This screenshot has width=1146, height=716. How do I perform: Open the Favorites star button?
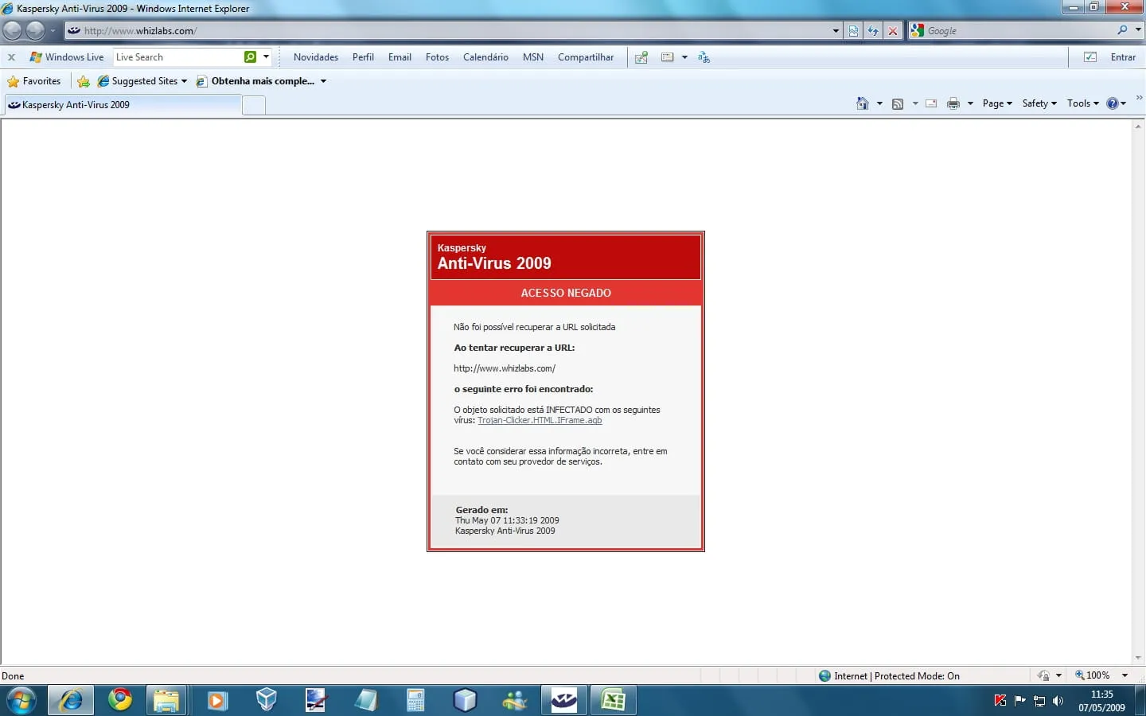[x=34, y=81]
